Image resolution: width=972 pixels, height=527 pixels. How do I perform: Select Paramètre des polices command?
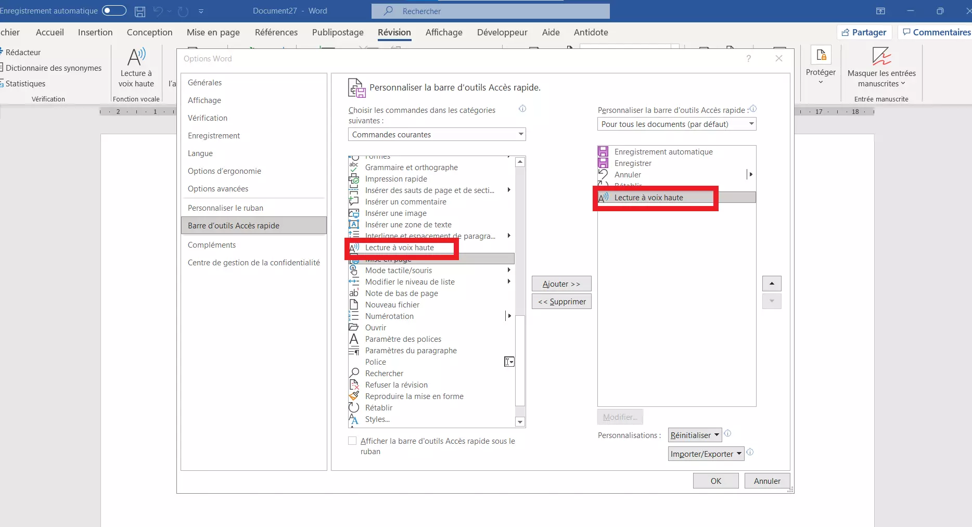click(431, 339)
